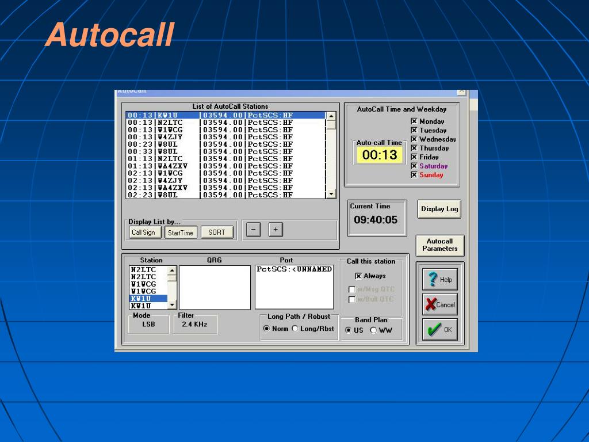
Task: Toggle the Always call this station checkbox
Action: point(358,276)
